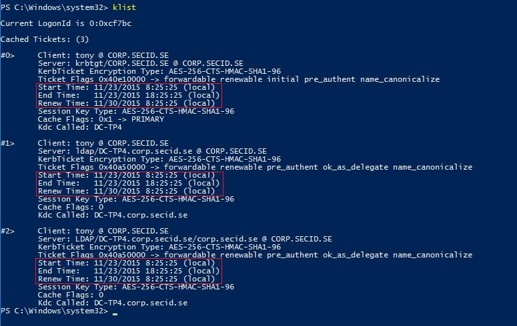The image size is (517, 326).
Task: Click ticket #1 End Time line
Action: pyautogui.click(x=129, y=183)
